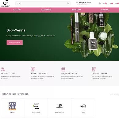119x119 pixels.
Task: Open the Nail Republic brand logo
Action: [60, 106]
